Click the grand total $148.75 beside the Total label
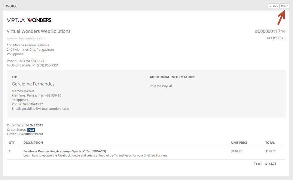The width and height of the screenshot is (293, 180). (x=271, y=164)
